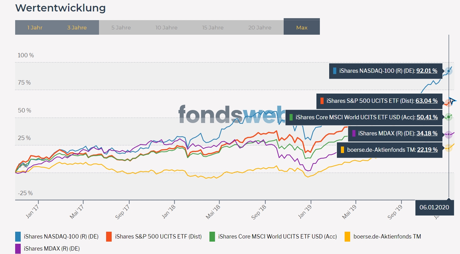Click the 92,01 % NASDAQ tooltip value
This screenshot has width=460, height=254.
click(x=427, y=71)
